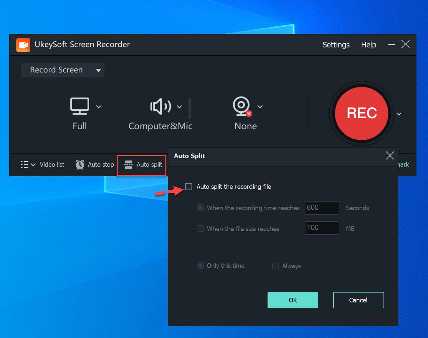This screenshot has height=338, width=428.
Task: Click the webcam None icon
Action: coord(242,106)
